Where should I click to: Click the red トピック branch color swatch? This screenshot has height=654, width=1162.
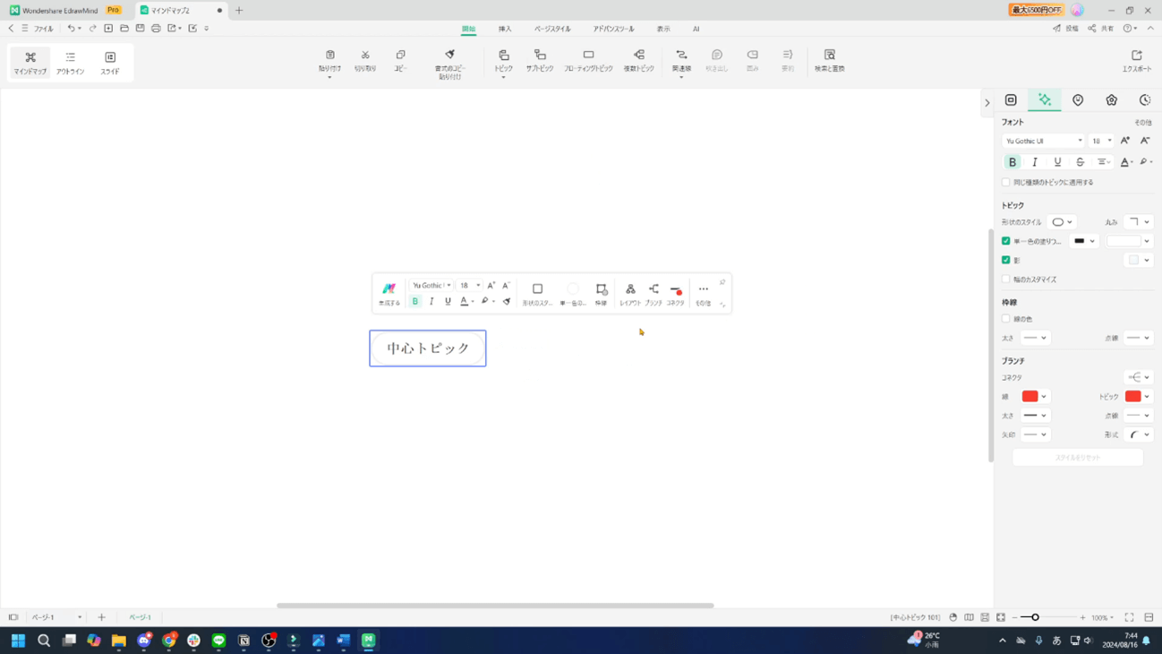pyautogui.click(x=1133, y=396)
